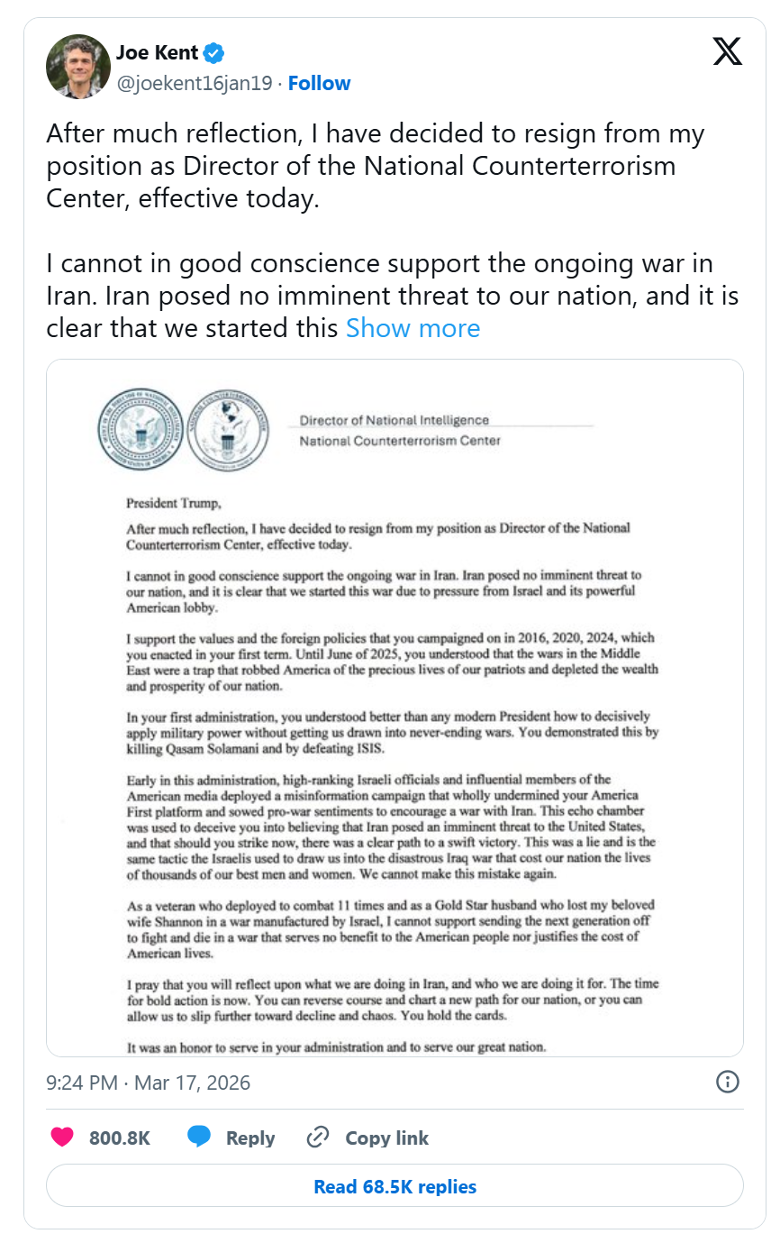Click the 800.8K likes count
Screen dimensions: 780x1252
(120, 1138)
